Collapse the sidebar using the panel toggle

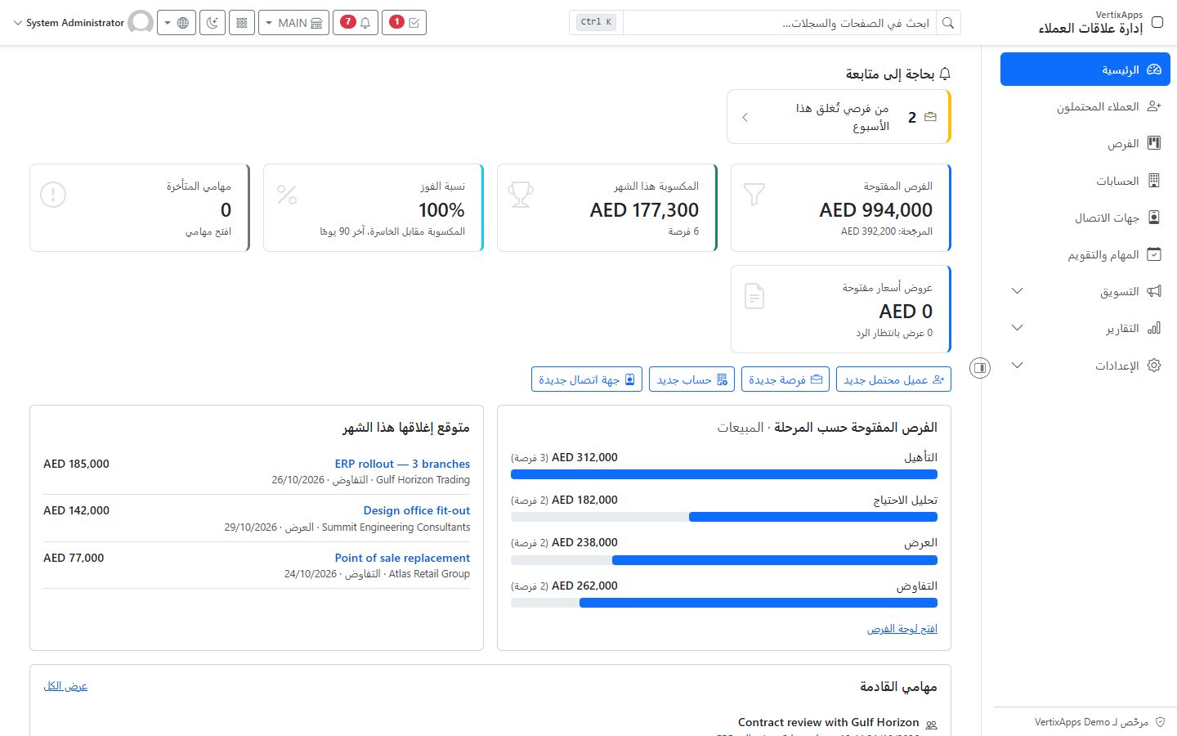point(980,368)
